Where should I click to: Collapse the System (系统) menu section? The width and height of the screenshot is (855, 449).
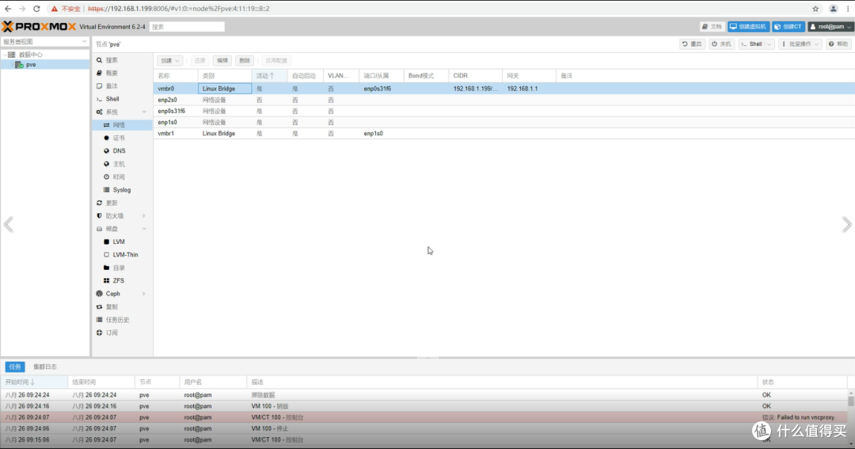click(x=145, y=112)
